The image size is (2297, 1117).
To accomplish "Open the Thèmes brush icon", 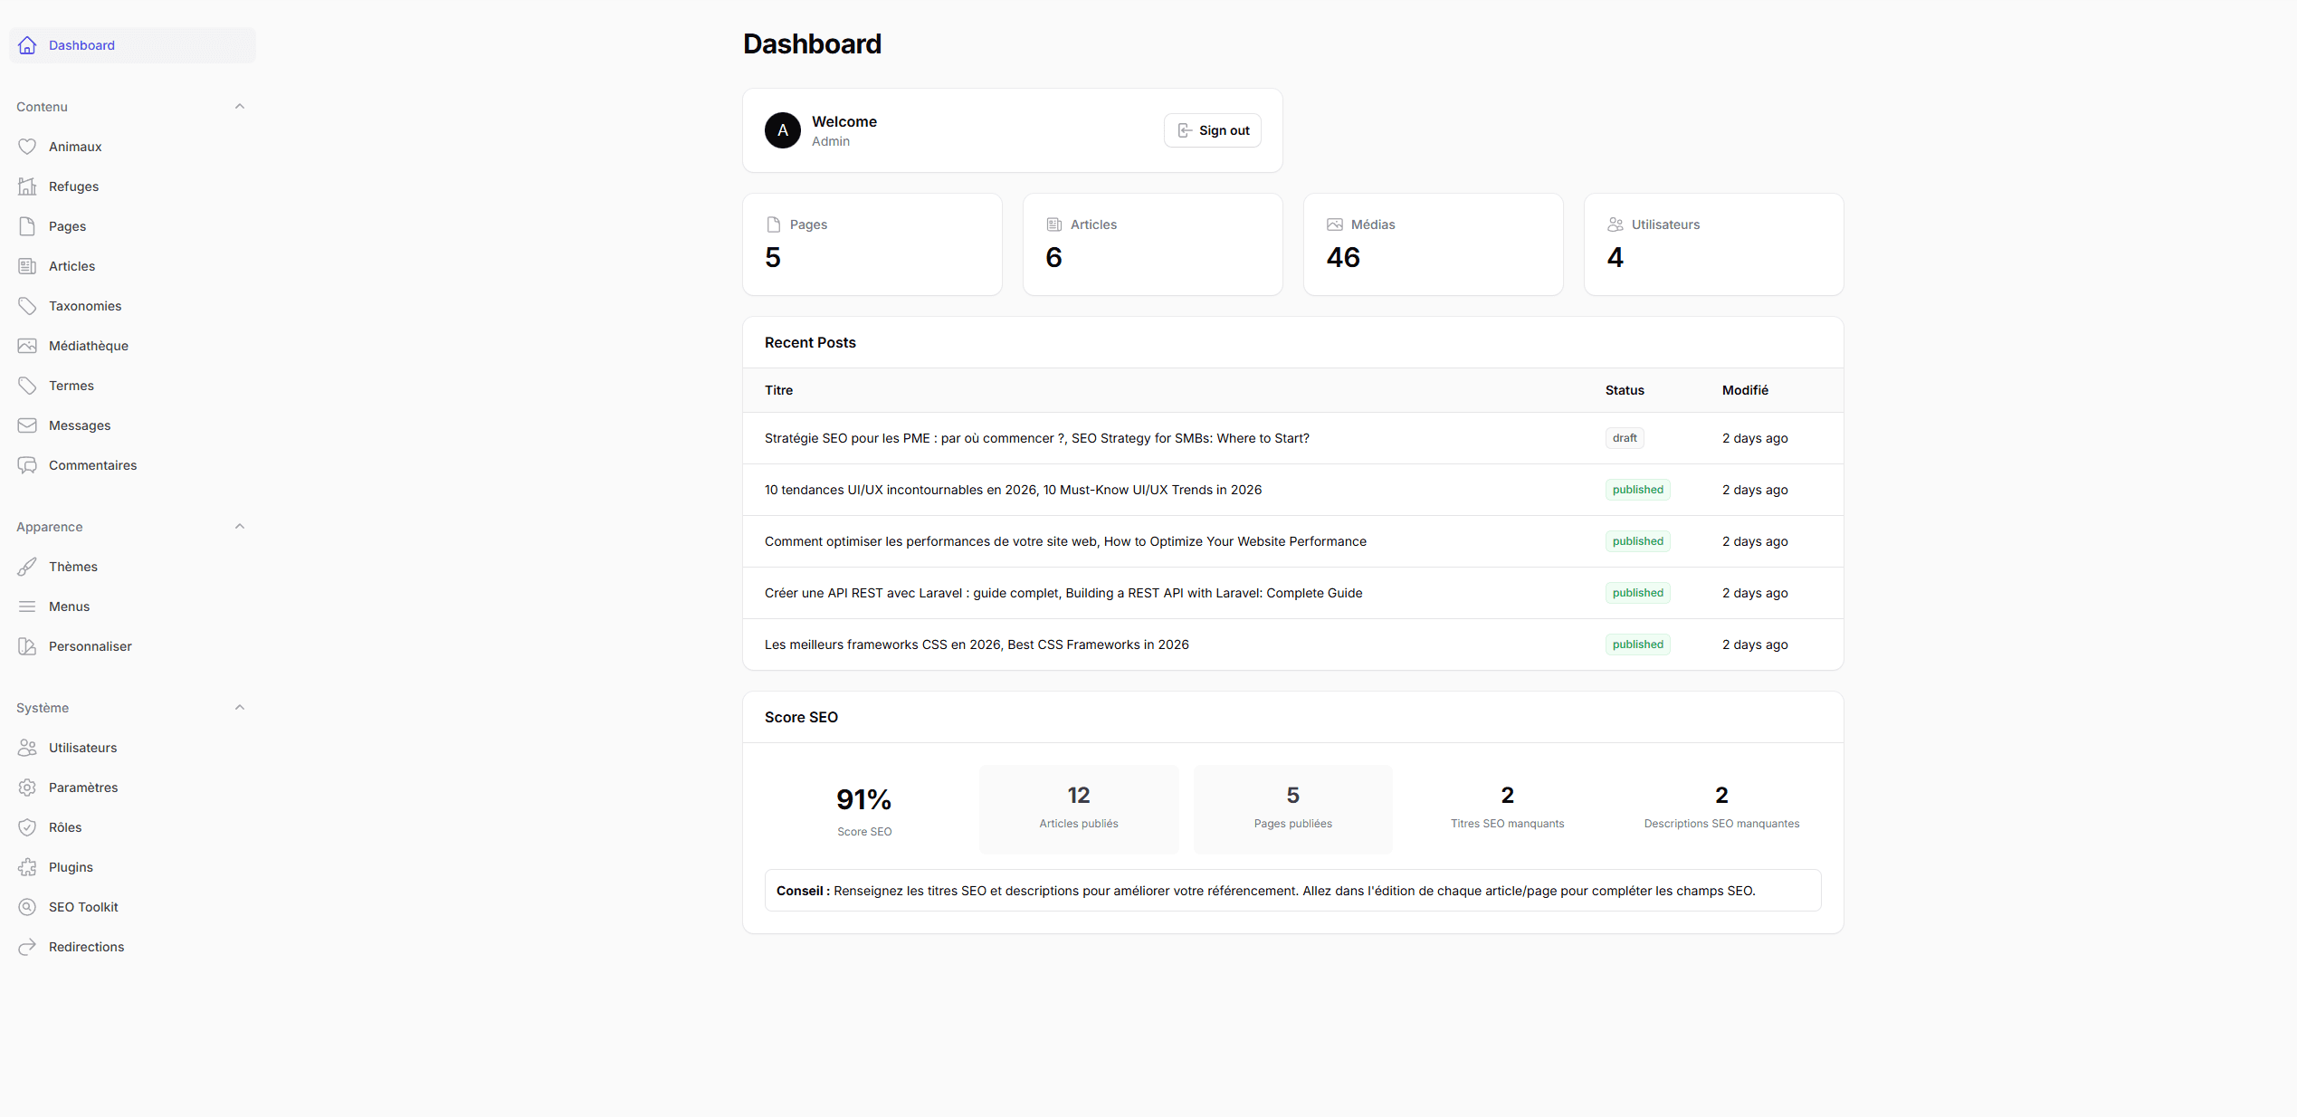I will [28, 566].
